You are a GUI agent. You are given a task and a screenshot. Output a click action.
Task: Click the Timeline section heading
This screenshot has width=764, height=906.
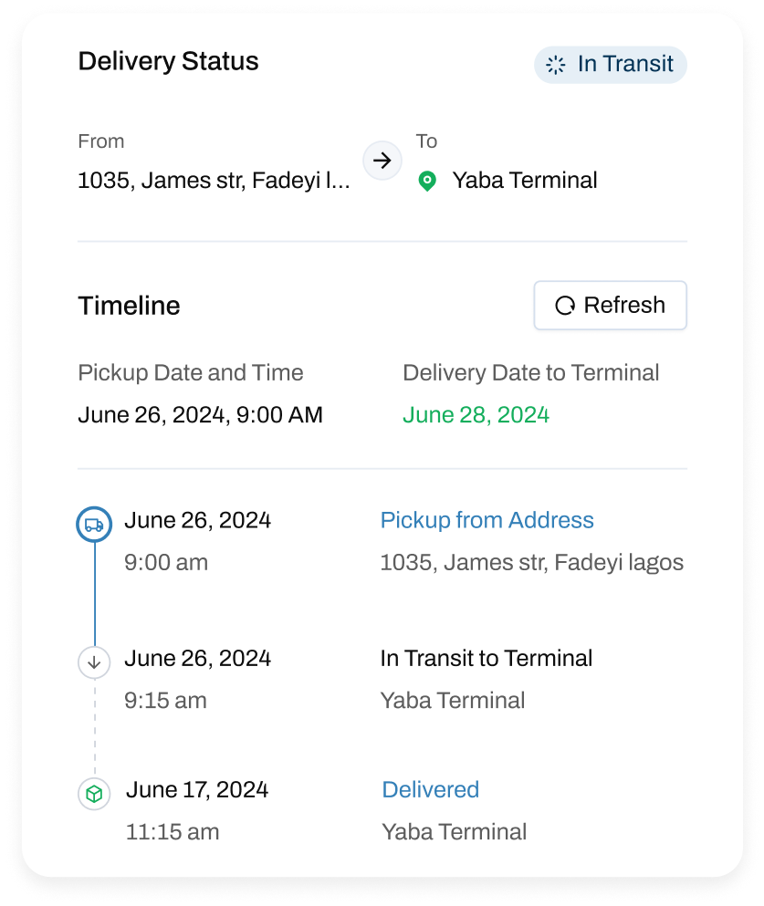tap(129, 306)
